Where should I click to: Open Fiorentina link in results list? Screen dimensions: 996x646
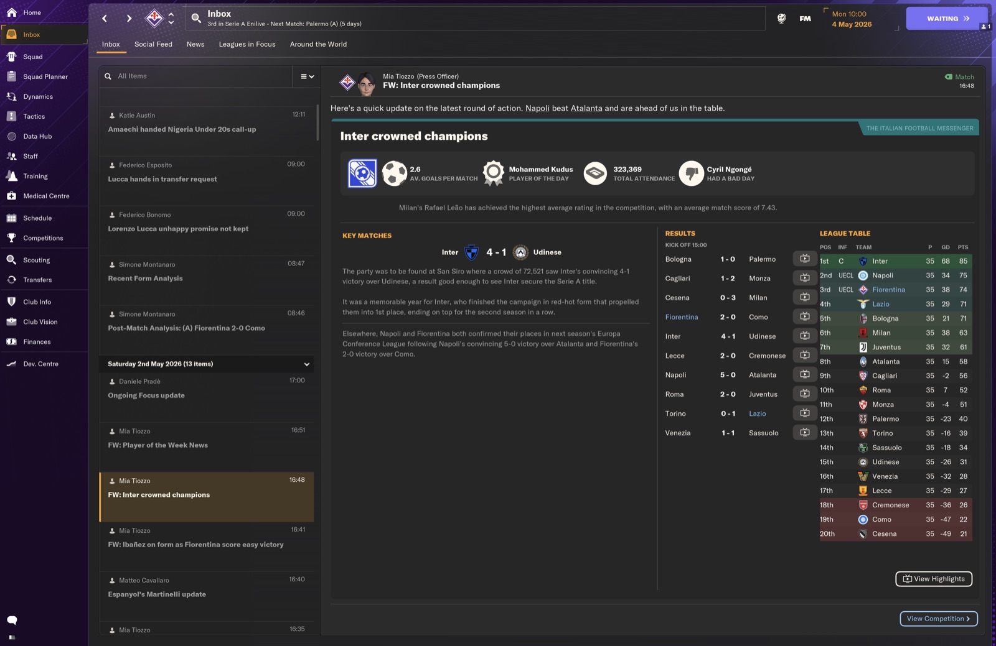pos(681,317)
